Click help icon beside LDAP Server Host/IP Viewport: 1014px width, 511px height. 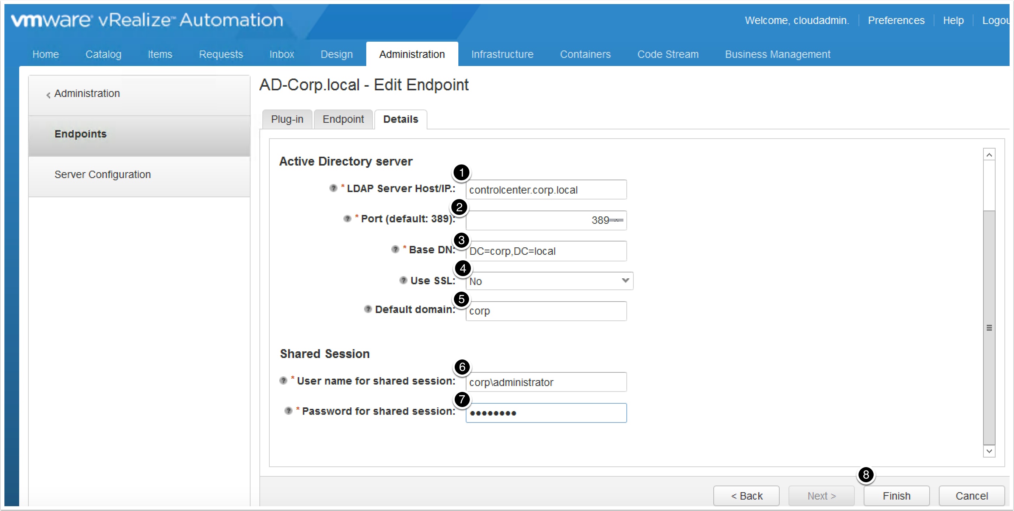click(x=333, y=188)
